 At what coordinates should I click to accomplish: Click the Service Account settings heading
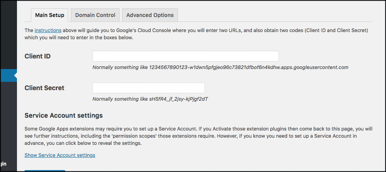[63, 115]
